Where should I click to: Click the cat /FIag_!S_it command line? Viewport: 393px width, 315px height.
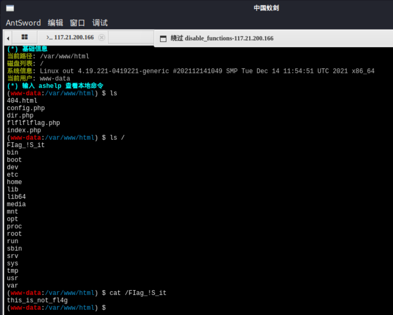coord(87,293)
